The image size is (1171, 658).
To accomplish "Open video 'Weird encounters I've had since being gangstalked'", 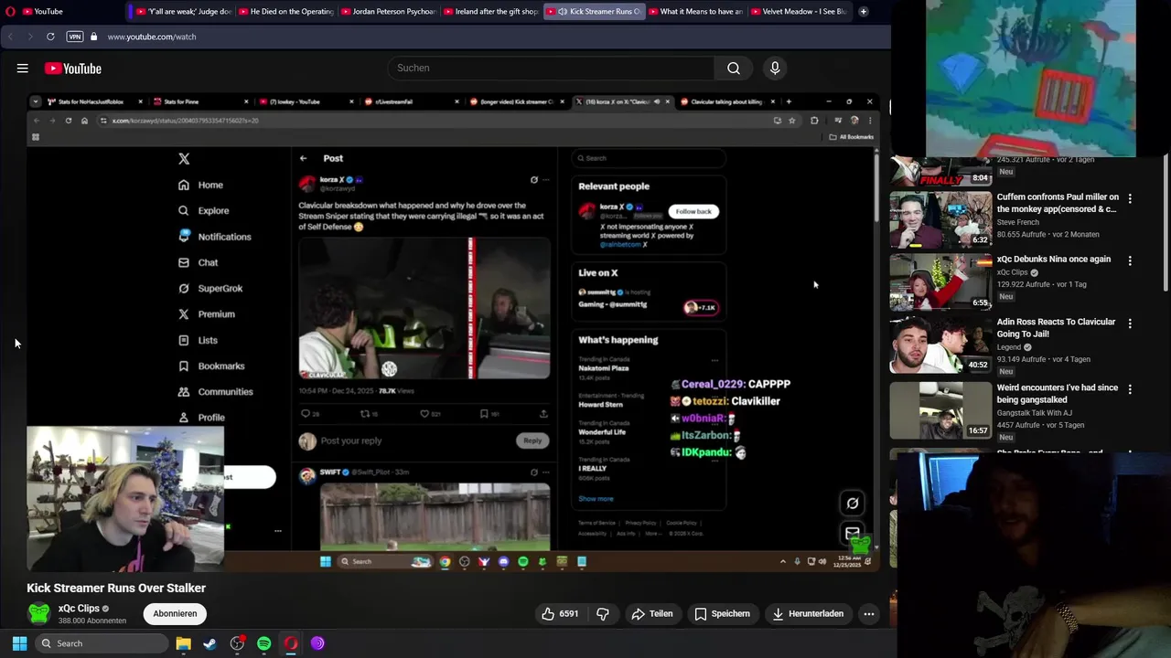I will point(1058,393).
